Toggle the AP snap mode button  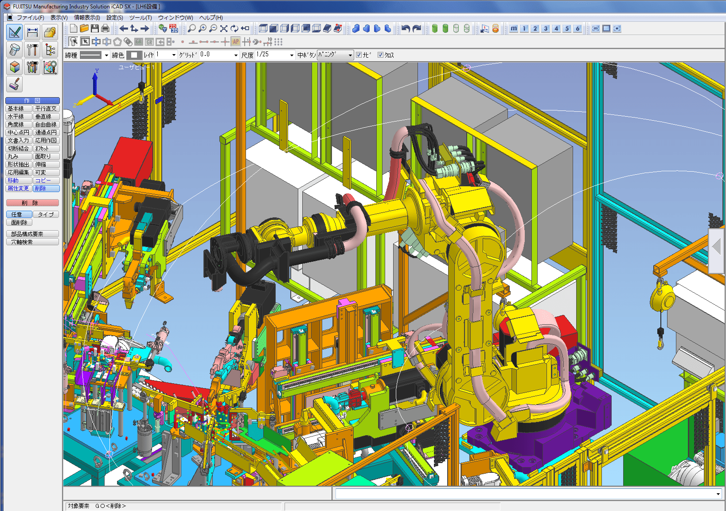tap(236, 42)
